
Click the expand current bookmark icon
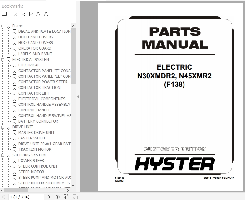tap(31, 14)
